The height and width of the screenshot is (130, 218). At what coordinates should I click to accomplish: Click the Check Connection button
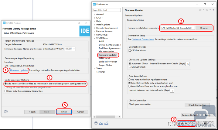197,105
